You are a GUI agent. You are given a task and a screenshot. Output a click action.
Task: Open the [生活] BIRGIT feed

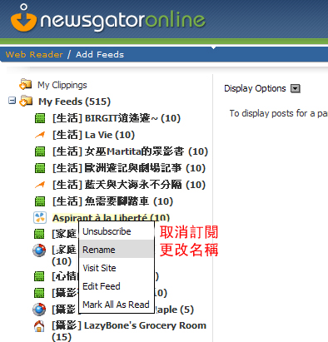click(117, 118)
